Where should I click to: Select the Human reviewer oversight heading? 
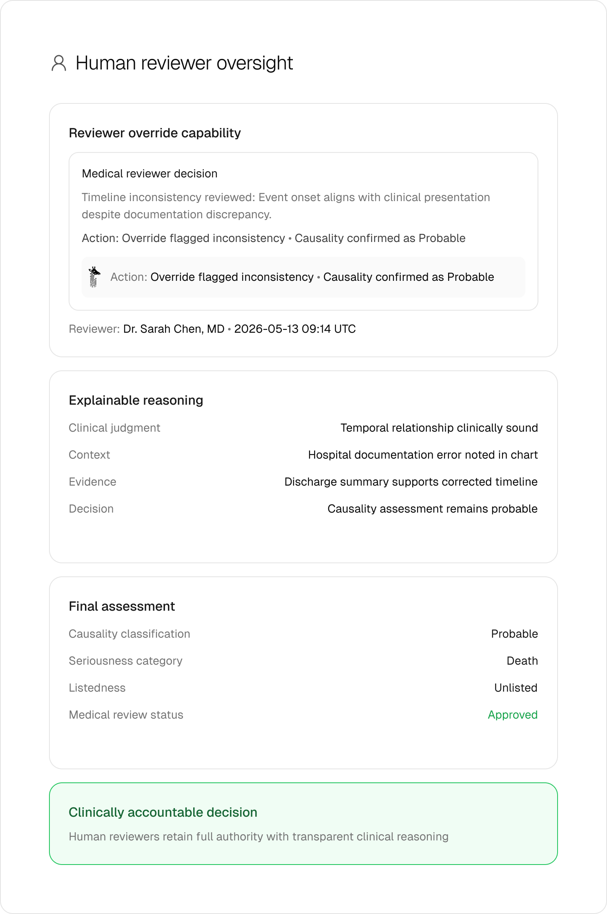184,63
